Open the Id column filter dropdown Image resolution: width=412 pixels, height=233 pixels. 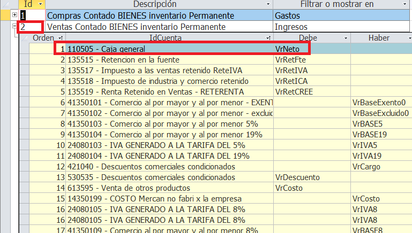click(41, 4)
